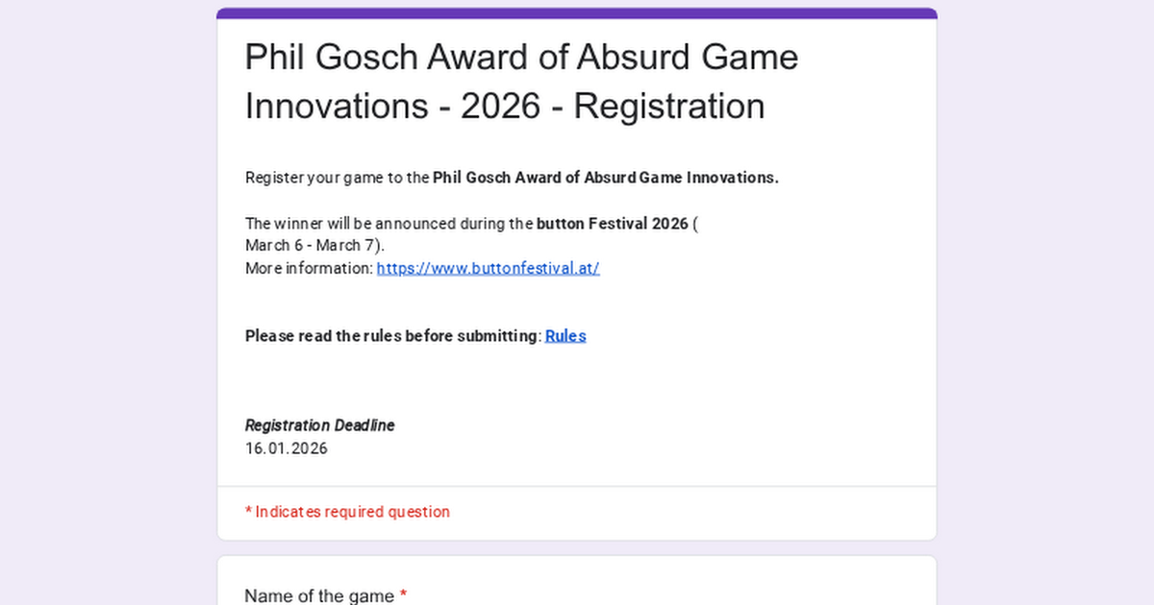
Task: Click 'The winner will be announced during' text
Action: pyautogui.click(x=389, y=224)
